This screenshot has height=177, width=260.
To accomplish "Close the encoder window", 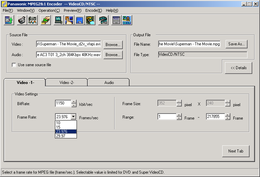I will [256, 4].
